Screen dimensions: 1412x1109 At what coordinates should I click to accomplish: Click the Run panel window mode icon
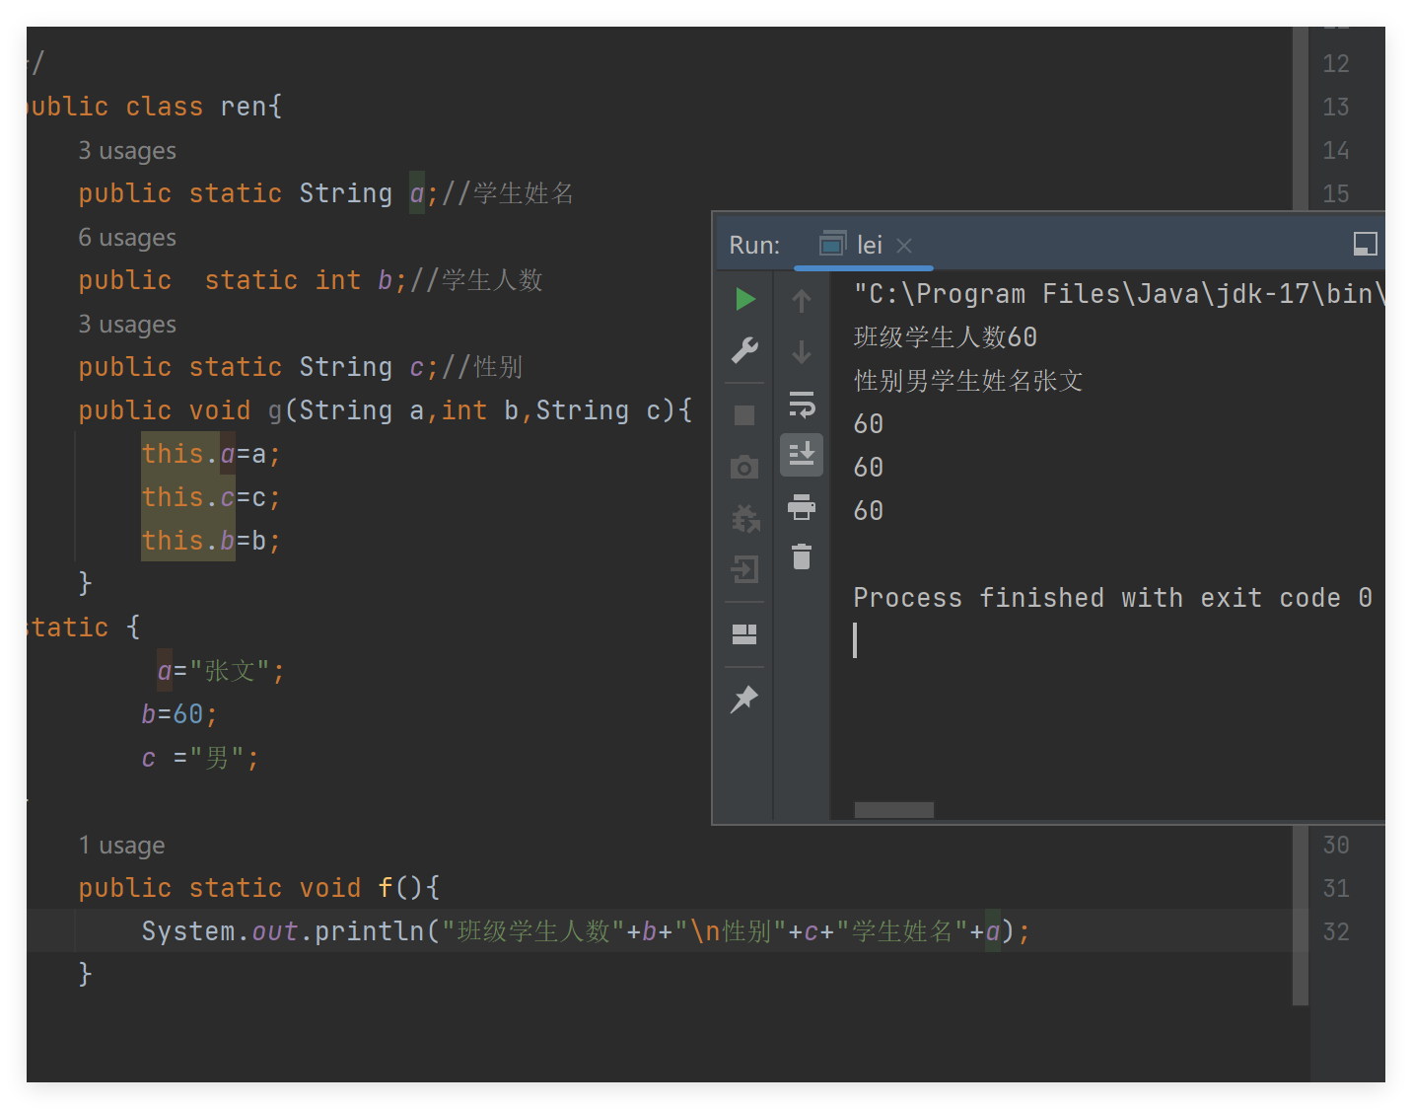tap(1366, 244)
